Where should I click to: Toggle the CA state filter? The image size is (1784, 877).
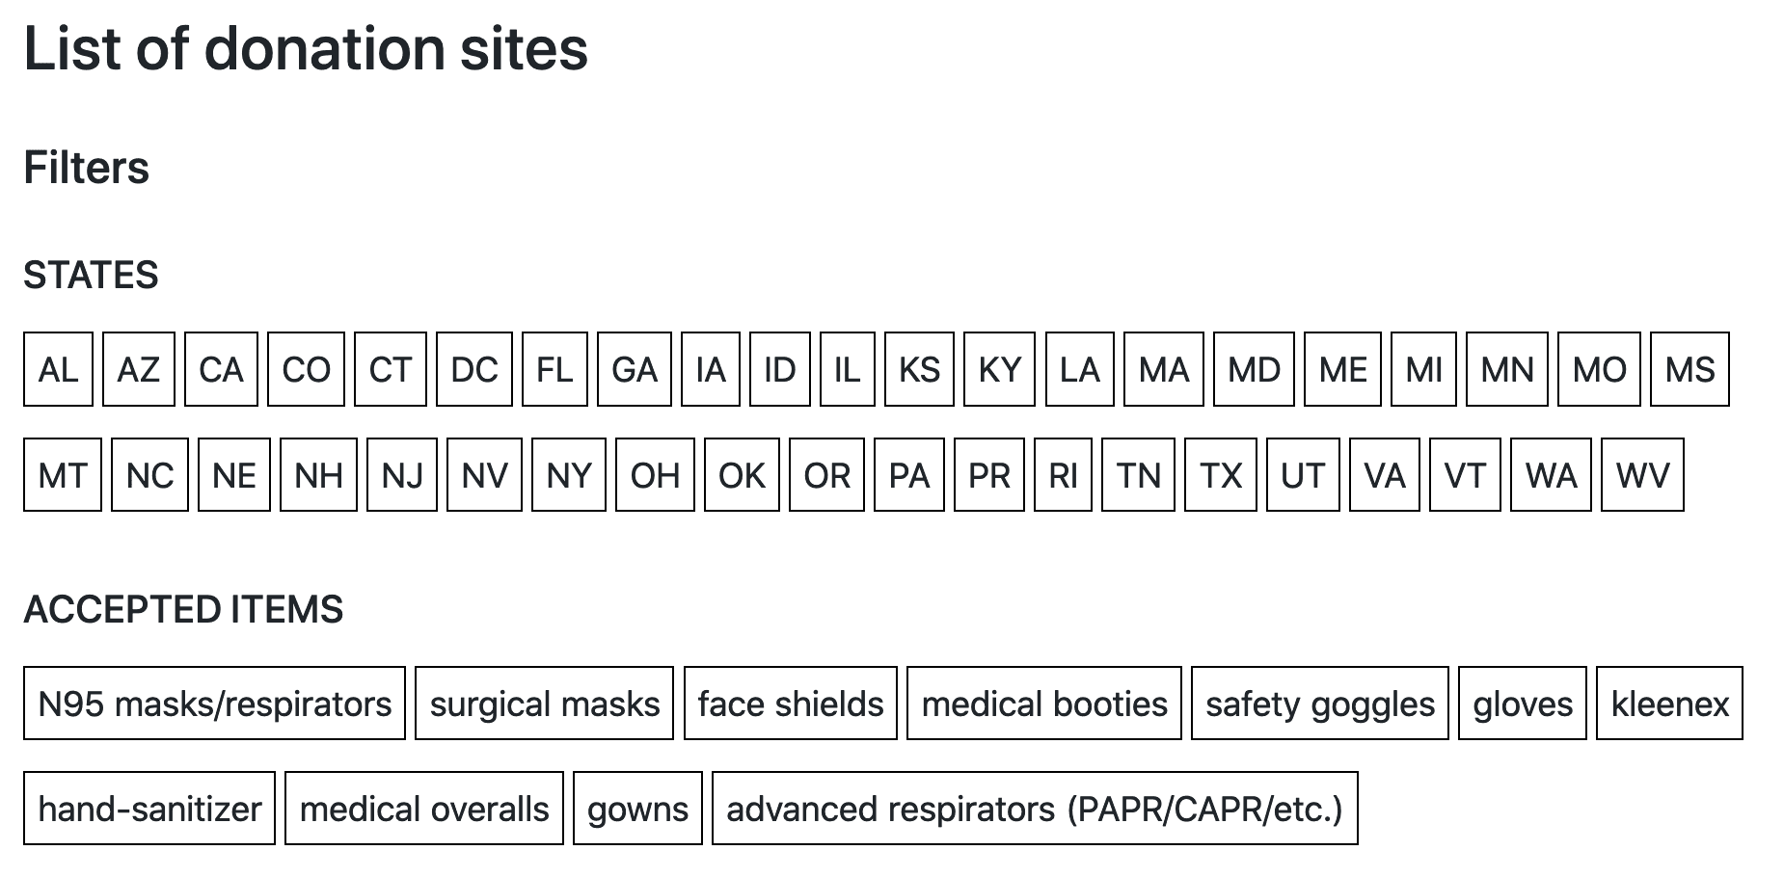click(x=221, y=369)
